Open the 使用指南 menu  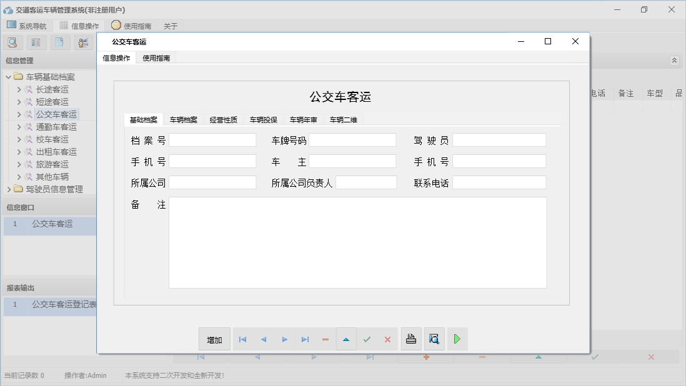156,56
